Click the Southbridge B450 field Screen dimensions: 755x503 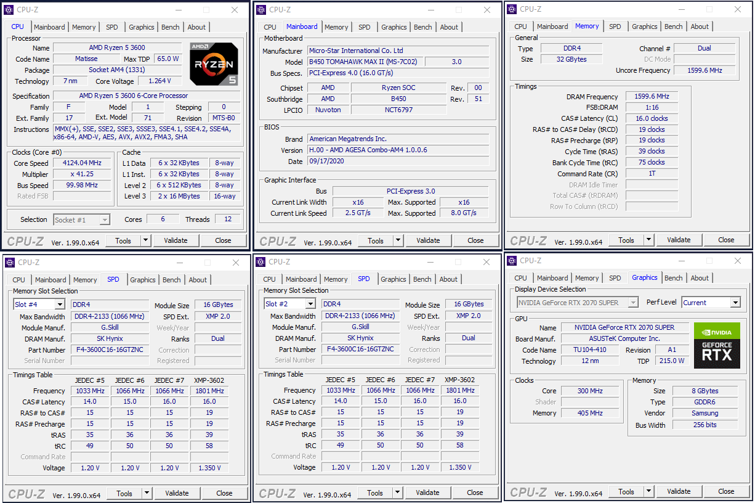[398, 99]
